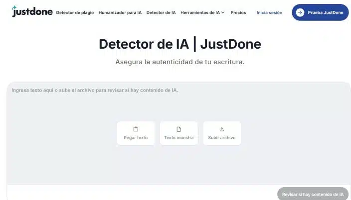The image size is (351, 200).
Task: Load the Texto muestra sample option
Action: click(178, 138)
